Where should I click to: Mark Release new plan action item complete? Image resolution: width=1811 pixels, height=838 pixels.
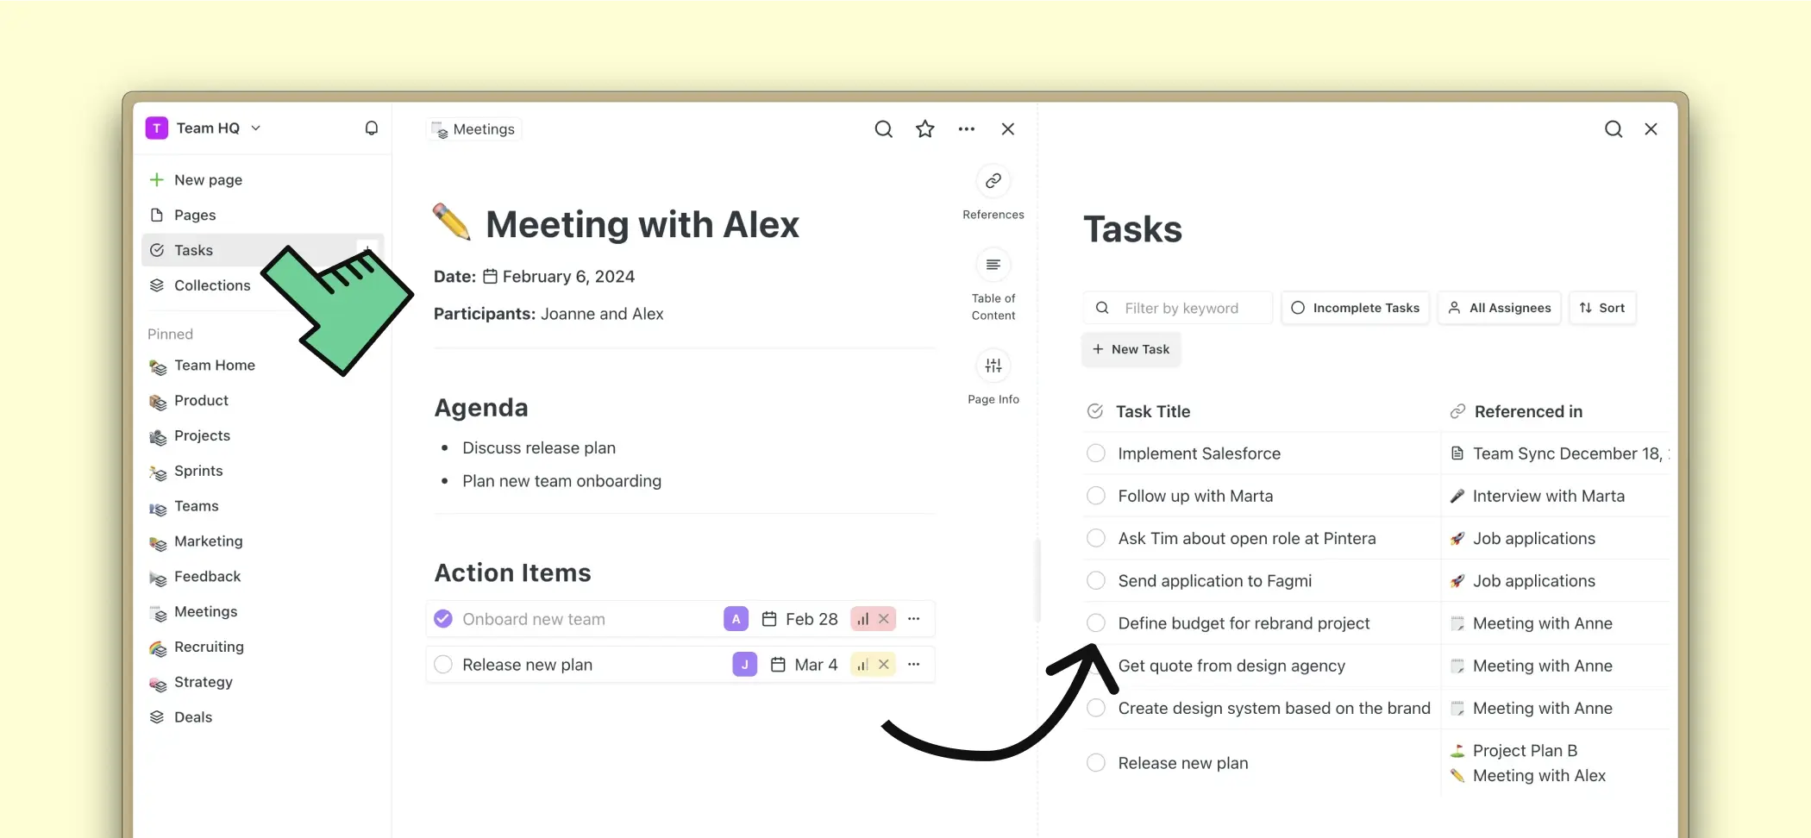point(443,665)
